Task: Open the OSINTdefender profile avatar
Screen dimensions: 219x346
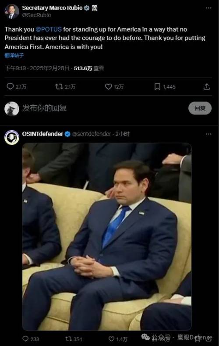Action: tap(12, 137)
